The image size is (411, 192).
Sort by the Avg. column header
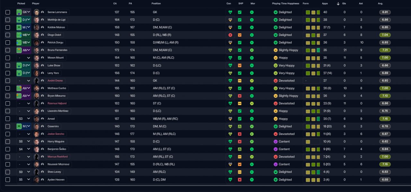click(380, 4)
